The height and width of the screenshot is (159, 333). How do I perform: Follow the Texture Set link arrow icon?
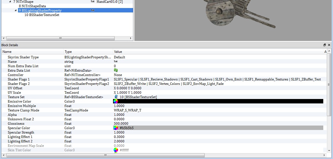click(x=116, y=97)
